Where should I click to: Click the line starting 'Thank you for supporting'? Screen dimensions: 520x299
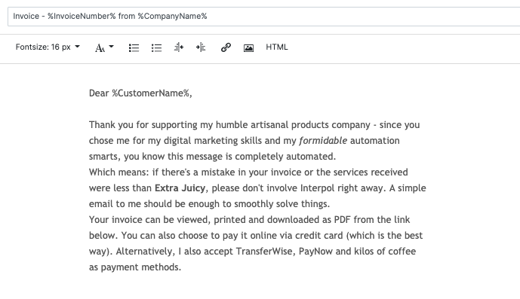[254, 125]
